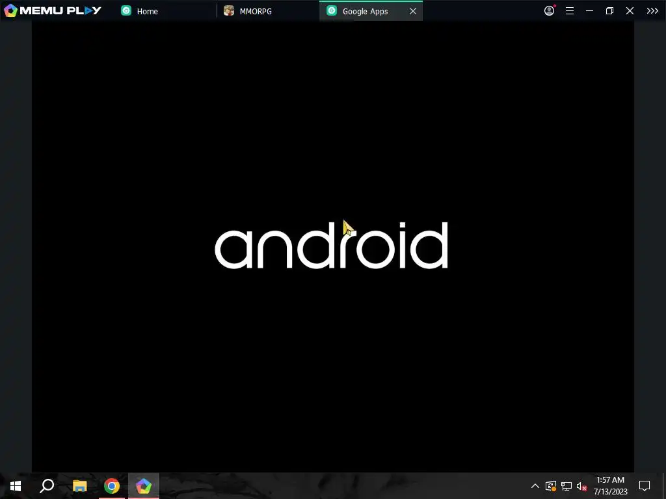Open MEmu account profile icon

[x=549, y=10]
